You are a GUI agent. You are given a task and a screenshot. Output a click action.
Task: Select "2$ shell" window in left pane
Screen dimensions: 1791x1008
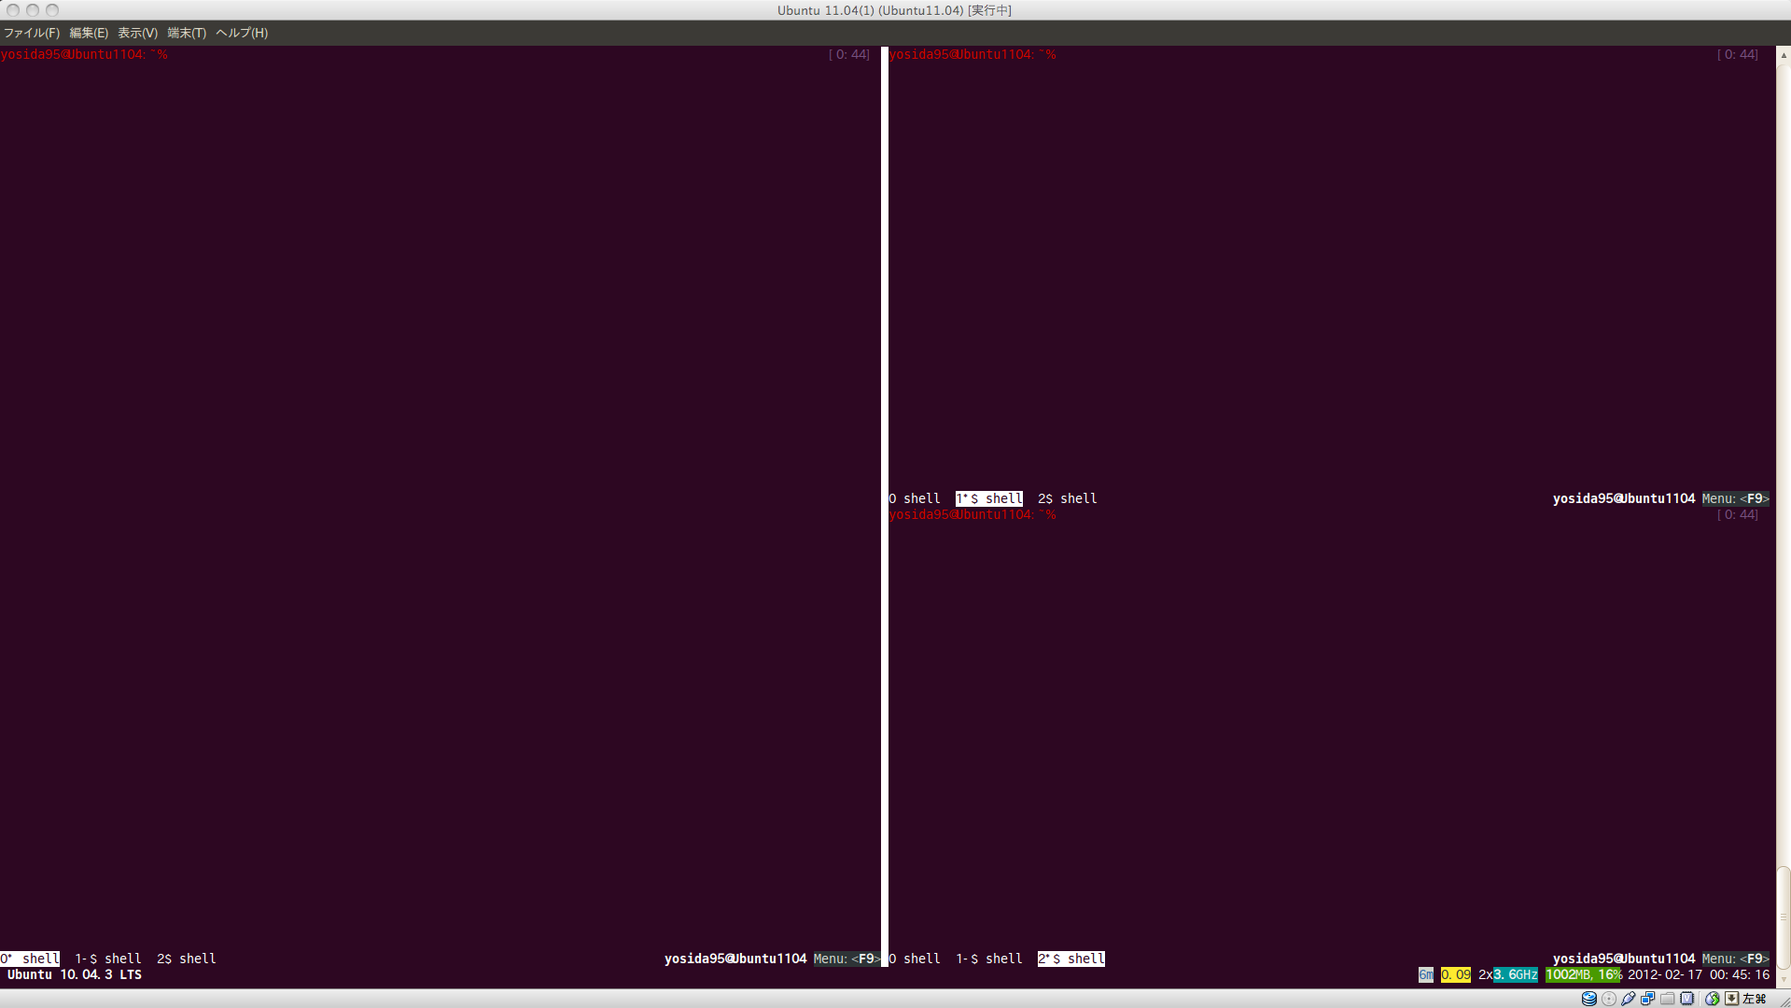pyautogui.click(x=187, y=959)
